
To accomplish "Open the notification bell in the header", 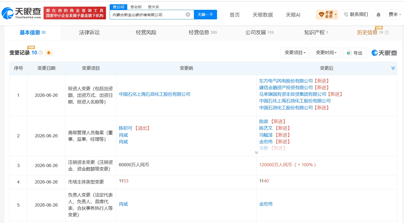I will click(379, 15).
